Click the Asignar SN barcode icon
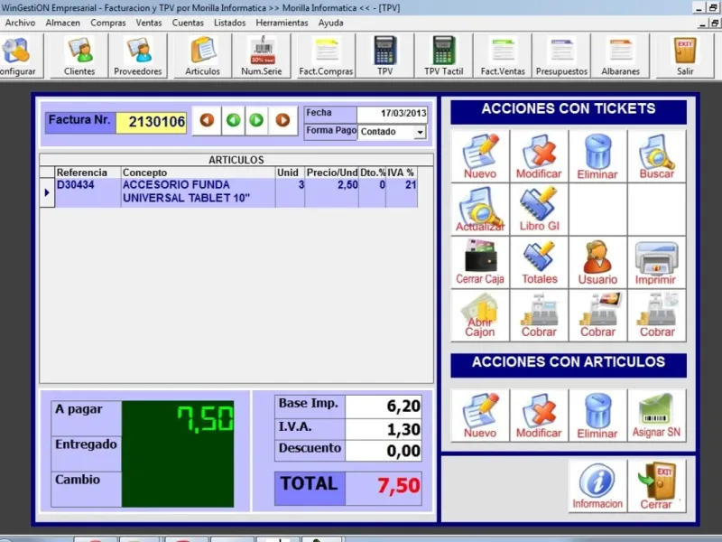Image resolution: width=722 pixels, height=542 pixels. tap(657, 416)
